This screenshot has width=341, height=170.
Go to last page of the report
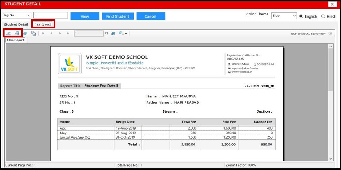[x=68, y=33]
